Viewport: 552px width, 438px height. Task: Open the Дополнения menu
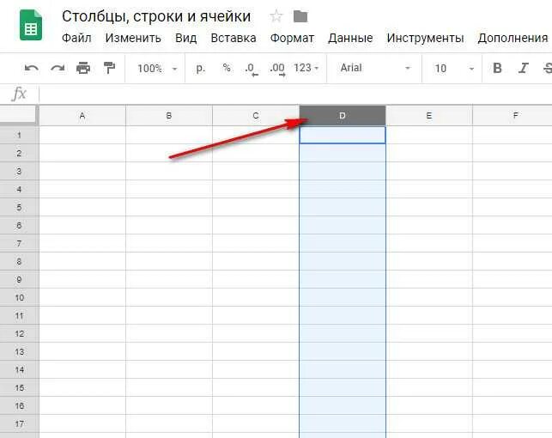(x=513, y=38)
